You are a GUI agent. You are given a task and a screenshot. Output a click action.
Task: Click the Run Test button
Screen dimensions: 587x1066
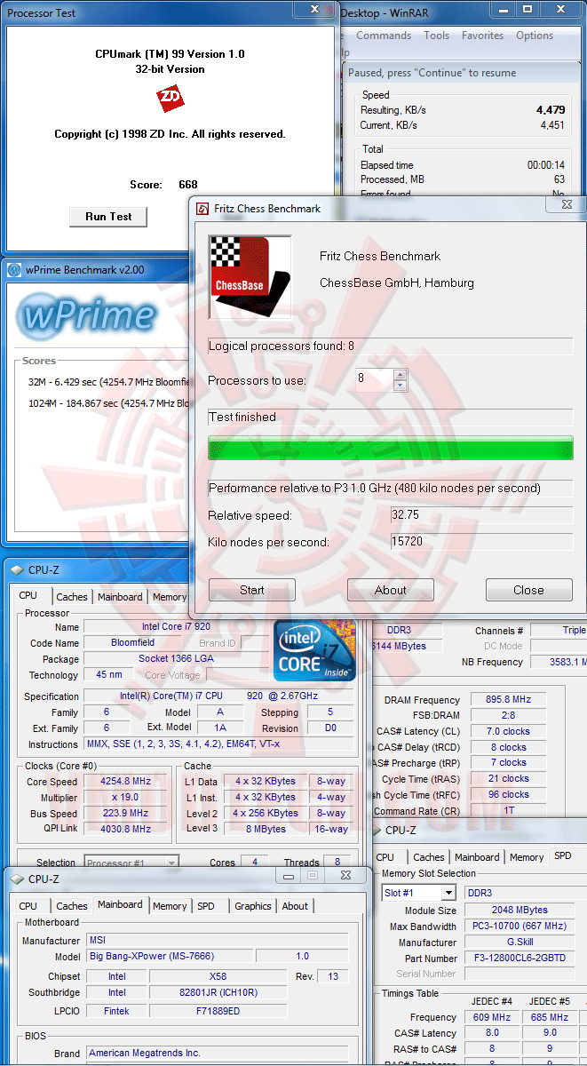pos(108,217)
